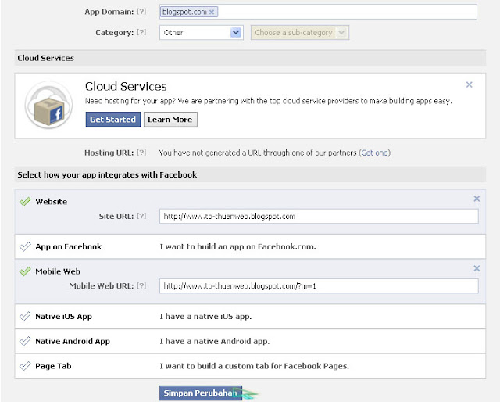Click 'I want to build a custom tab' text

255,366
